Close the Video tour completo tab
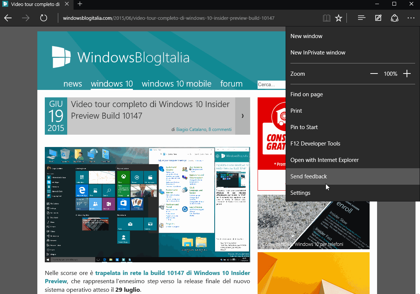This screenshot has width=420, height=294. 67,4
